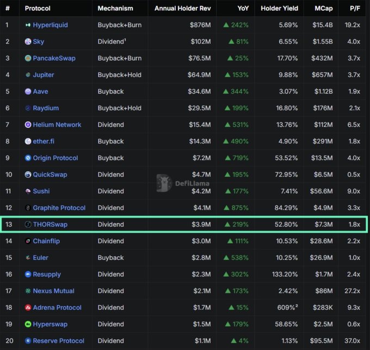Open the THORSwap protocol link
This screenshot has width=370, height=350.
50,224
